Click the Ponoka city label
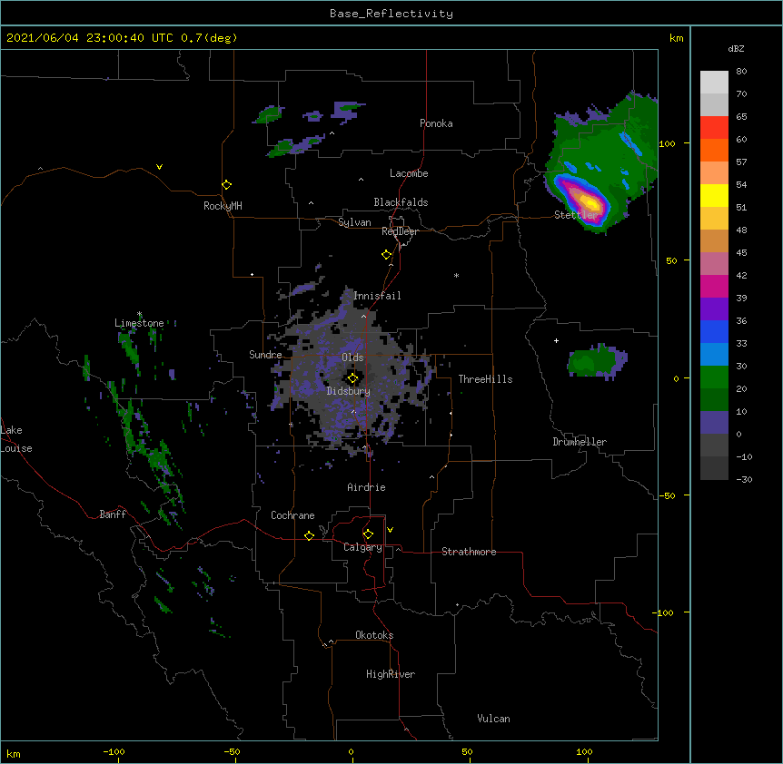The height and width of the screenshot is (764, 783). point(436,123)
